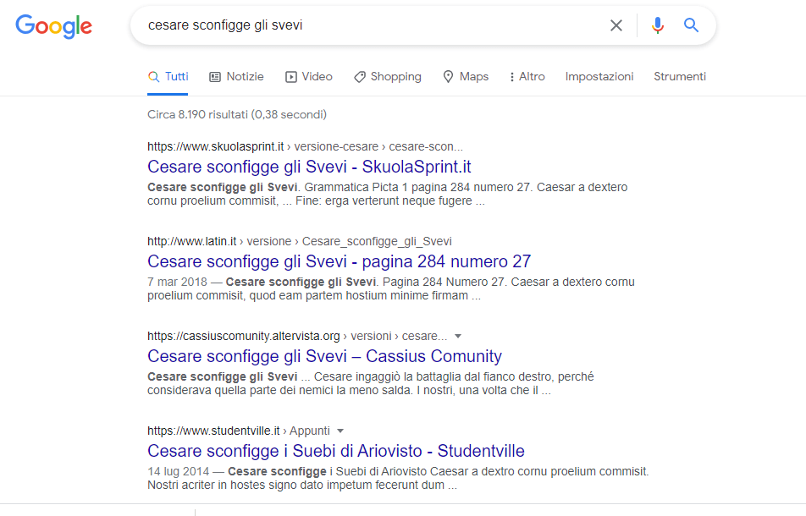Open the Studentville Suebi di Ariovisto result

335,451
